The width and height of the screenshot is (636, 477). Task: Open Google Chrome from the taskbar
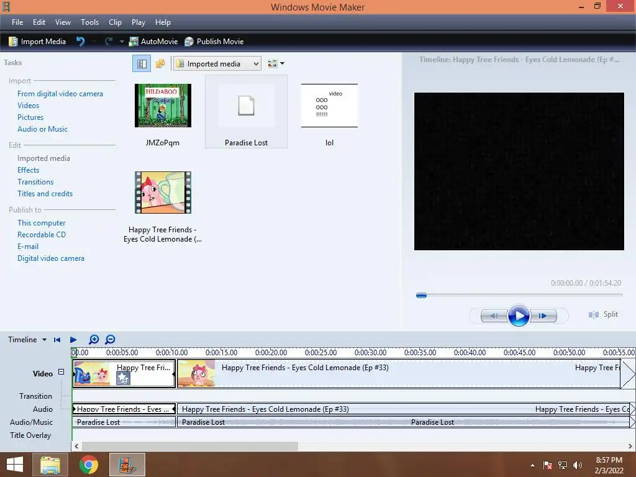89,465
